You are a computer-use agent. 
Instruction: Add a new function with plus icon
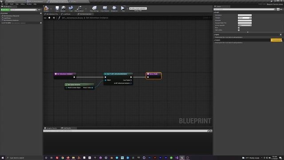(41, 13)
